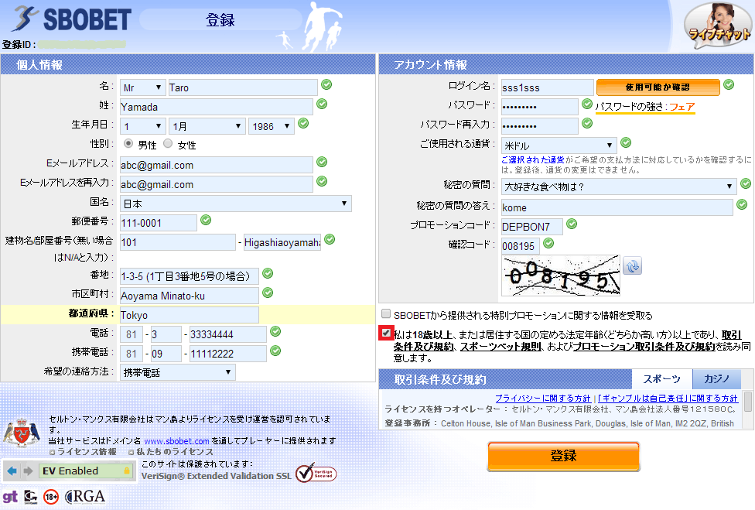Click the email address field
Screen dimensions: 755x510
[216, 165]
